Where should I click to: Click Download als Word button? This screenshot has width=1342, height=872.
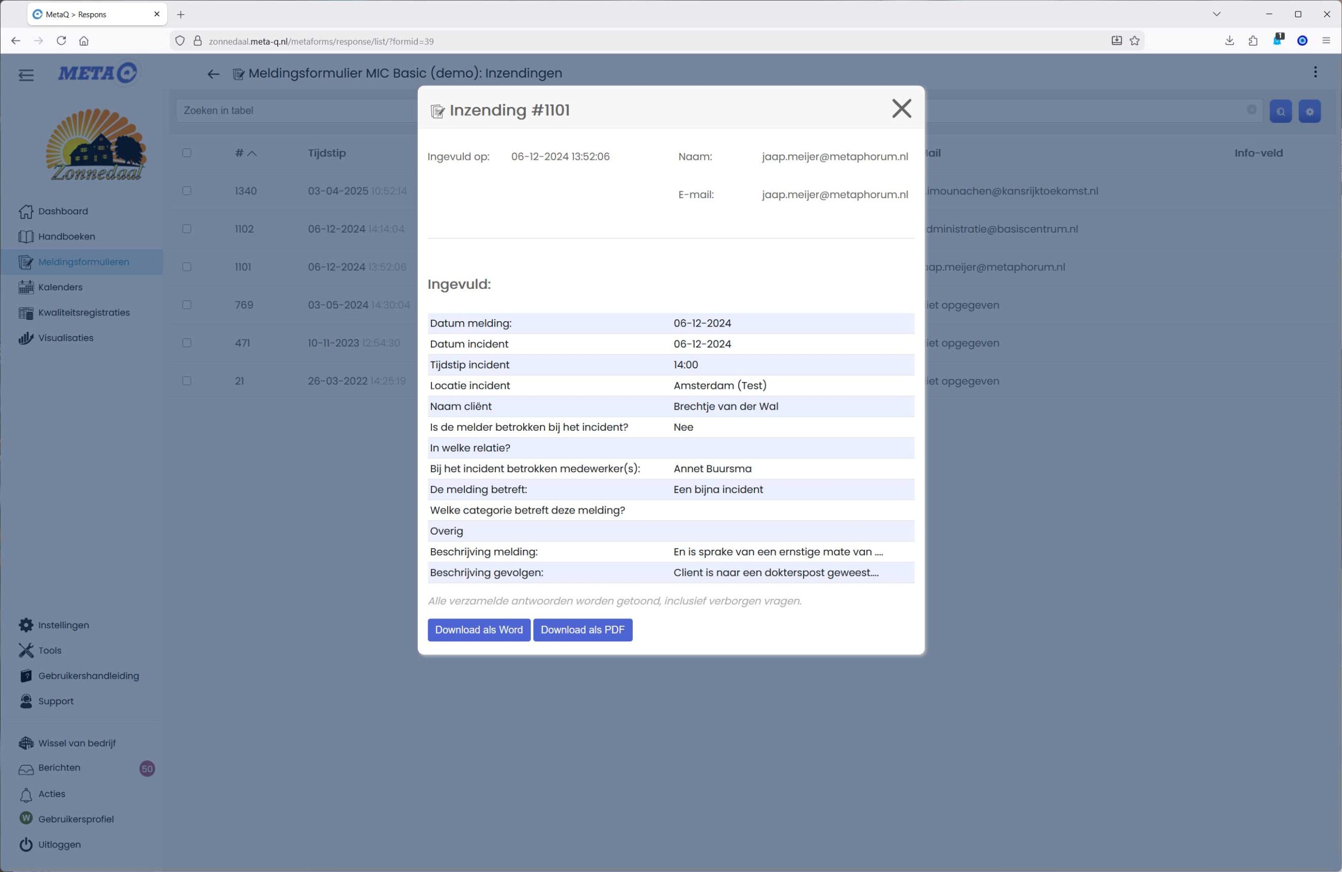478,629
